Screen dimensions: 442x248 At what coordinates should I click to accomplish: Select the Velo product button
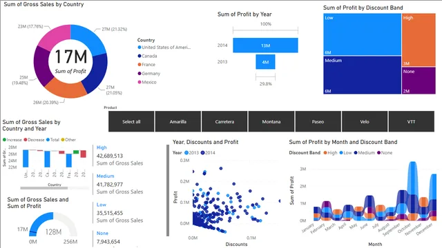click(x=365, y=121)
